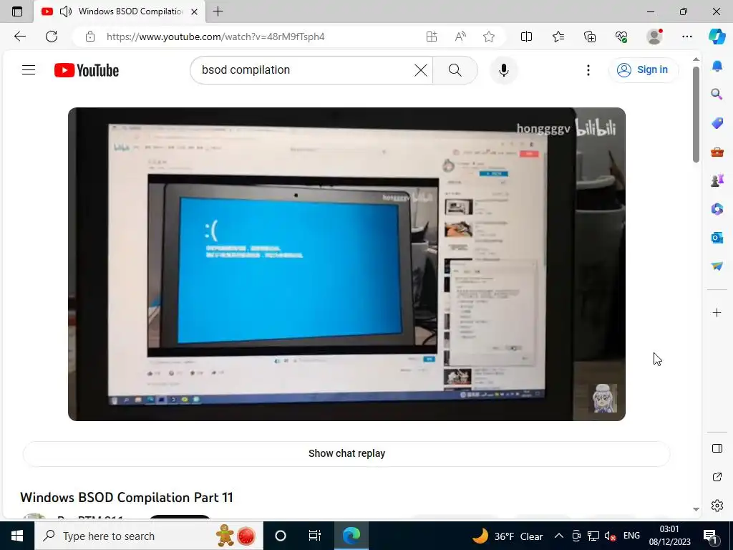Viewport: 733px width, 550px height.
Task: Click Microsoft Edge taskbar icon
Action: pos(351,536)
